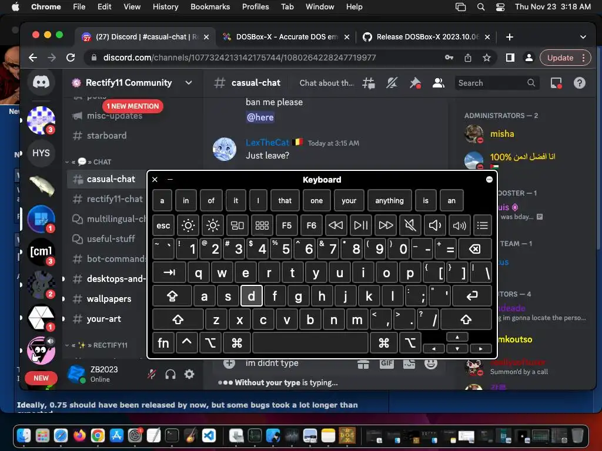
Task: Click the return key on keyboard
Action: click(472, 296)
